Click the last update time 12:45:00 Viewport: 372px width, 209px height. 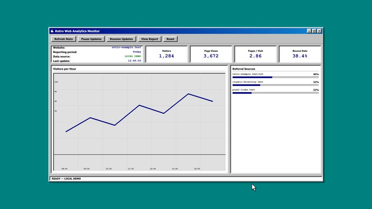(x=135, y=61)
